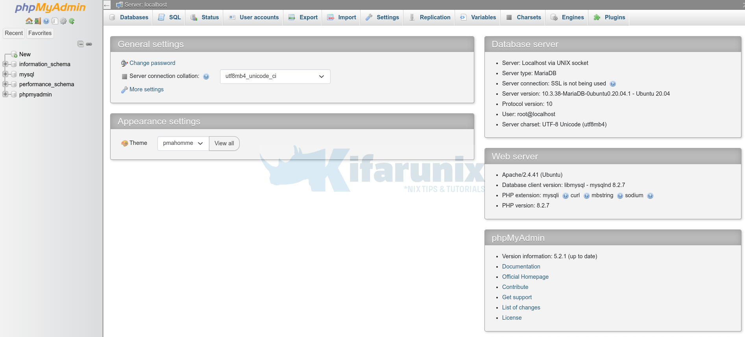
Task: Open the Import tab
Action: tap(341, 17)
